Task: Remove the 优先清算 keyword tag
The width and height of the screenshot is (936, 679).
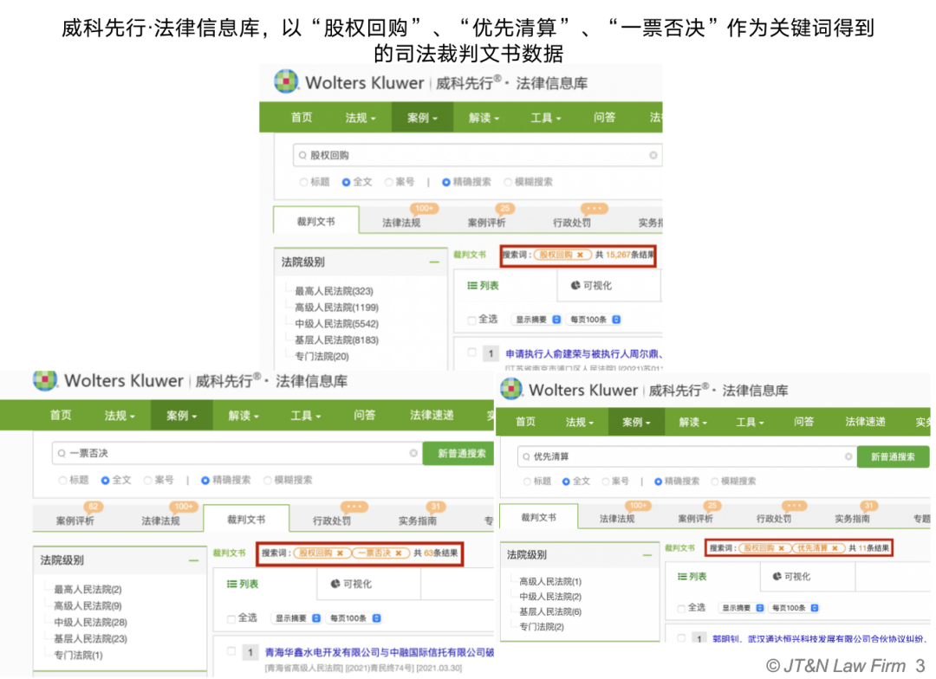Action: 835,548
